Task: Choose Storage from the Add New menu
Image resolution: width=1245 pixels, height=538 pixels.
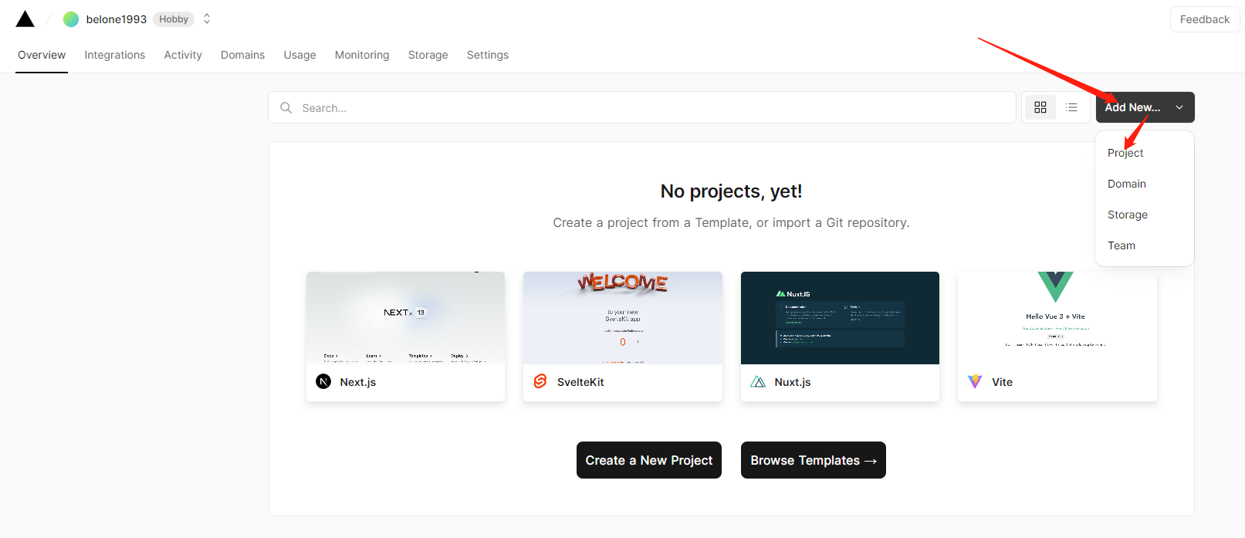Action: click(1128, 215)
